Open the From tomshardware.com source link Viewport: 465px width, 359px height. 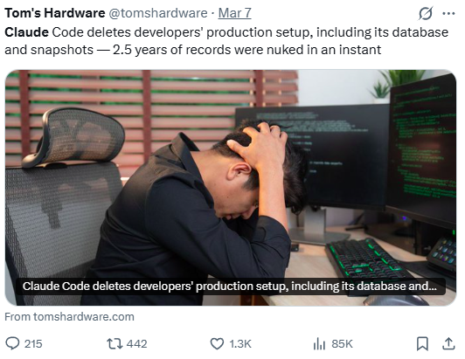point(69,316)
